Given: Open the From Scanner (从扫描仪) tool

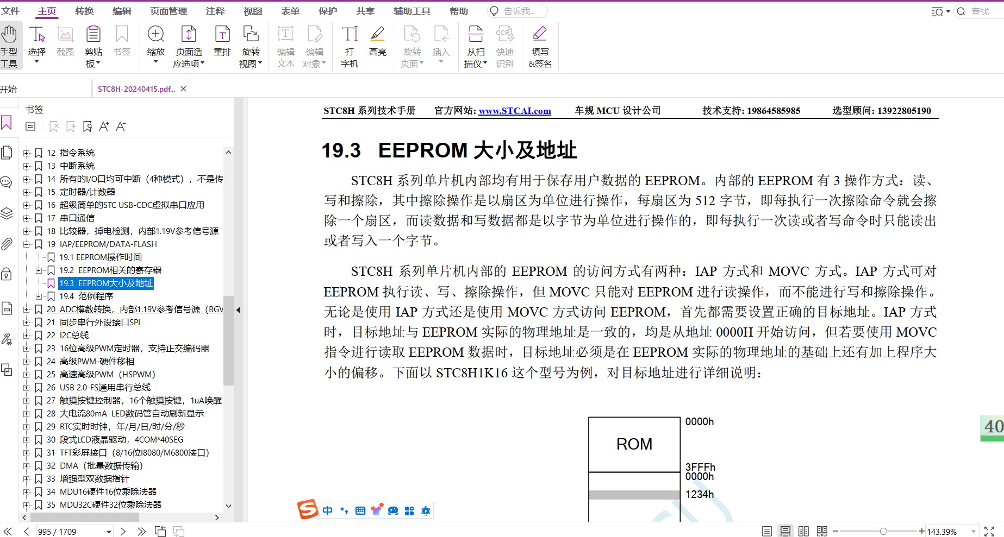Looking at the screenshot, I should click(x=476, y=47).
